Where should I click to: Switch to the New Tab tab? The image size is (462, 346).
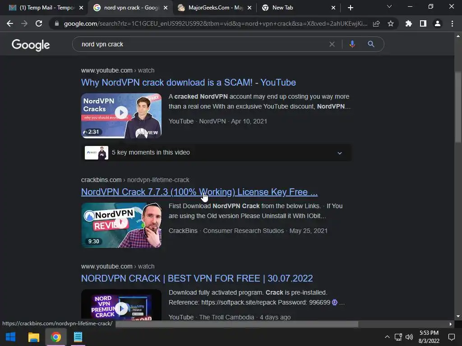pos(299,8)
